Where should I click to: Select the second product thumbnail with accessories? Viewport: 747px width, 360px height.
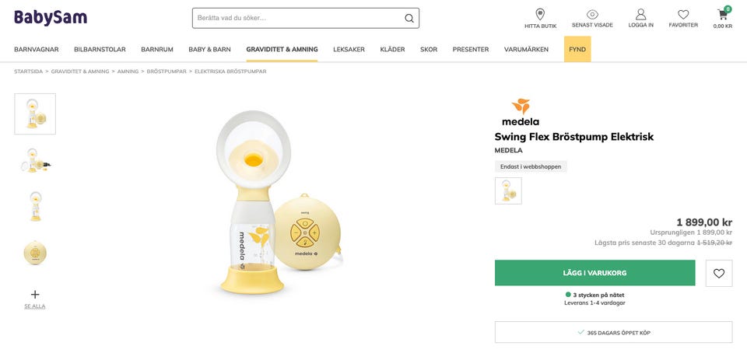35,160
